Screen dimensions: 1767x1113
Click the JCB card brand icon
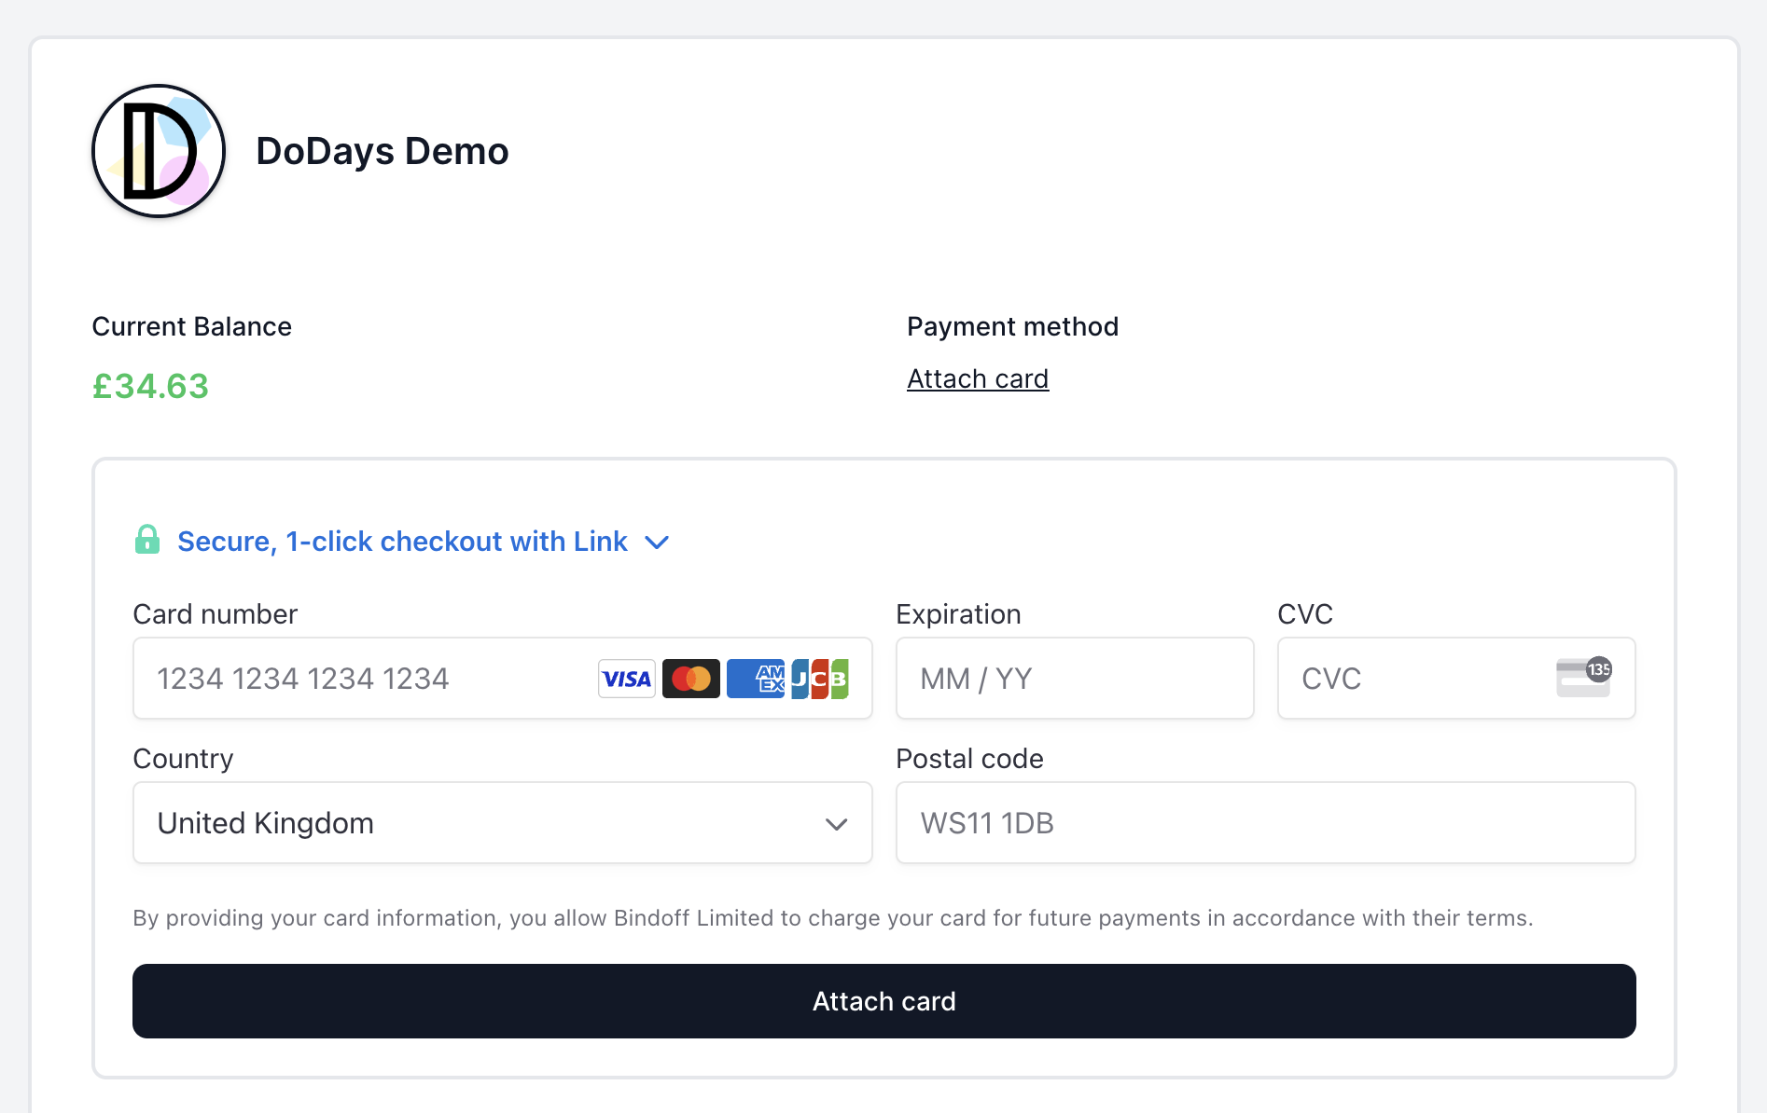(820, 678)
